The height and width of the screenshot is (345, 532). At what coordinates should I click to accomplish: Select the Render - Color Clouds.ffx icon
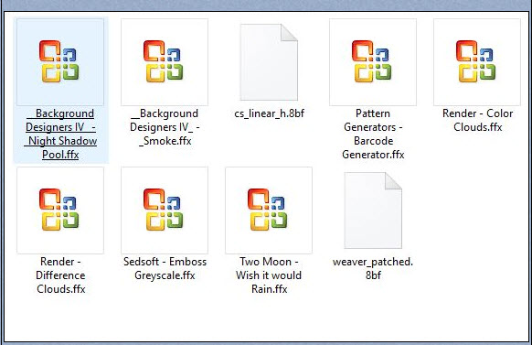click(477, 62)
